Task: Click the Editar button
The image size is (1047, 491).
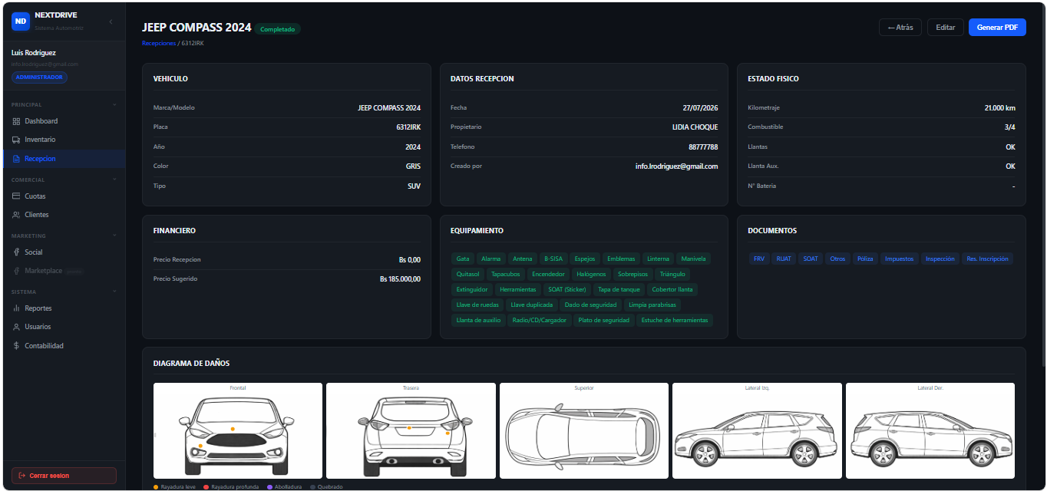Action: [946, 27]
